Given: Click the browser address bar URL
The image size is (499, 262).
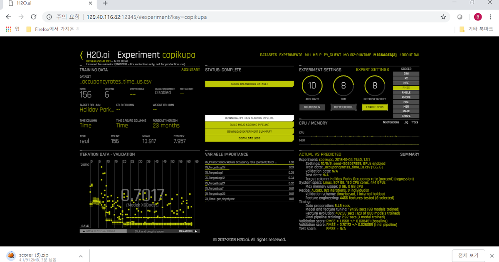Looking at the screenshot, I should tap(147, 17).
